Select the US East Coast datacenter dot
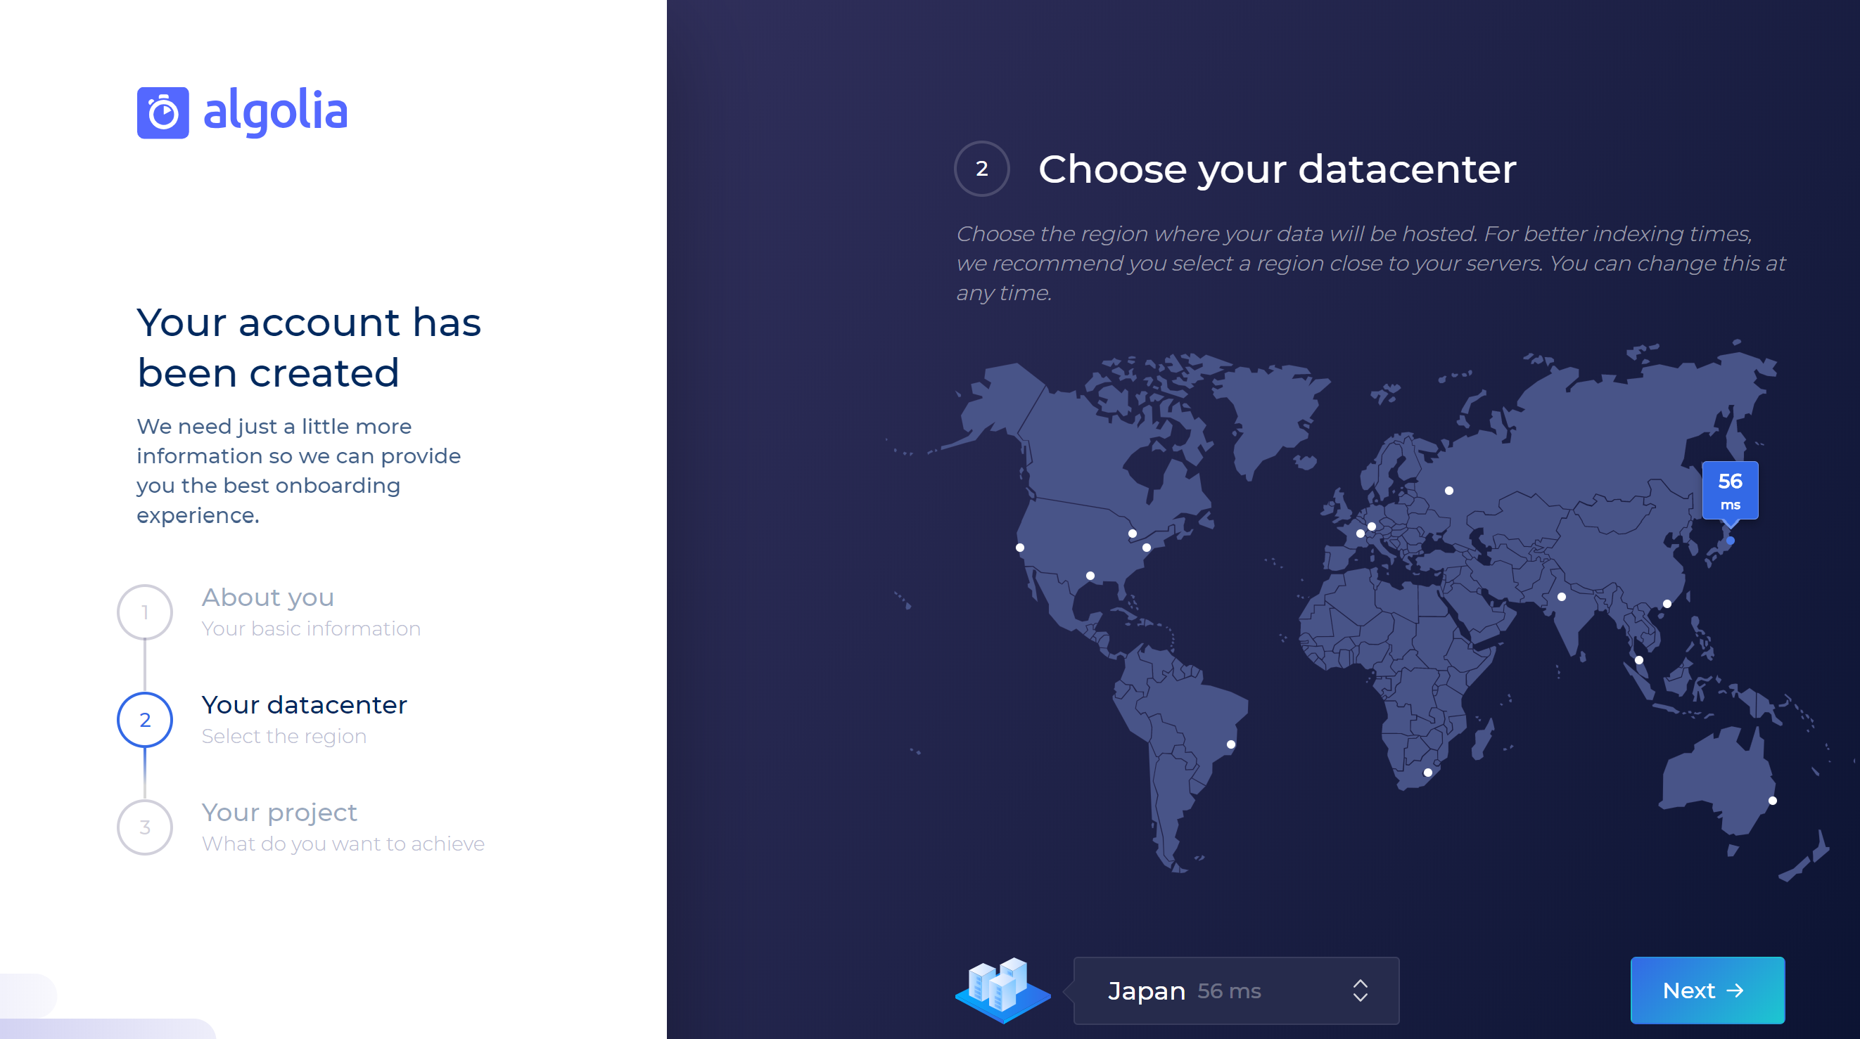The height and width of the screenshot is (1039, 1860). point(1147,548)
